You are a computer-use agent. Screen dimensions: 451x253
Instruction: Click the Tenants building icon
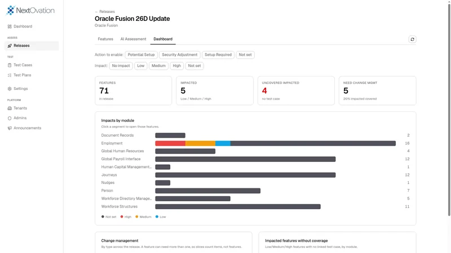pos(10,108)
